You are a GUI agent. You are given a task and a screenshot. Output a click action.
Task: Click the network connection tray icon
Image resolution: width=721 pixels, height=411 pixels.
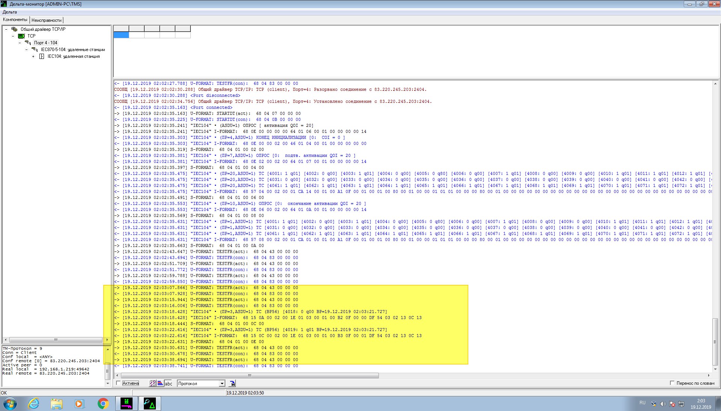pyautogui.click(x=681, y=404)
